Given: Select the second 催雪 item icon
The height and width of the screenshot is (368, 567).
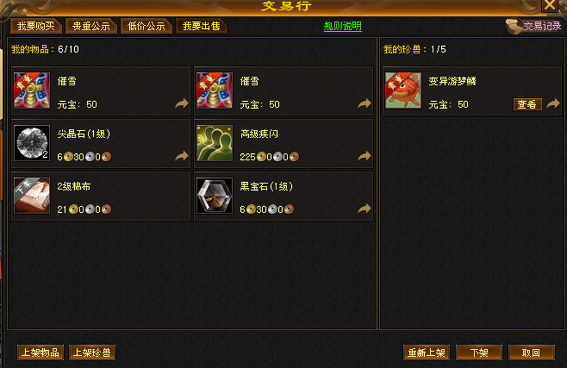Looking at the screenshot, I should coord(215,90).
